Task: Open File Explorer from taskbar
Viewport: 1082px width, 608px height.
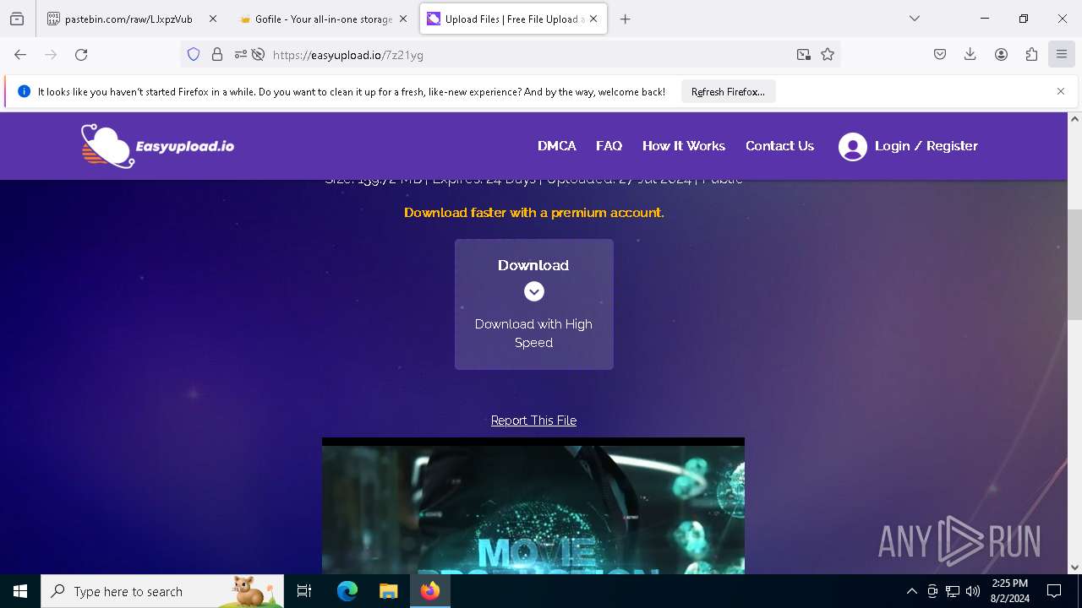Action: pos(388,591)
